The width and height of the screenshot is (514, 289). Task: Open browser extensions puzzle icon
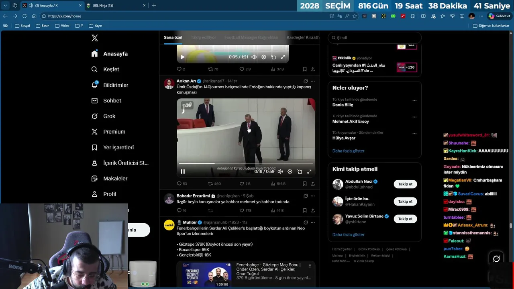coord(412,16)
